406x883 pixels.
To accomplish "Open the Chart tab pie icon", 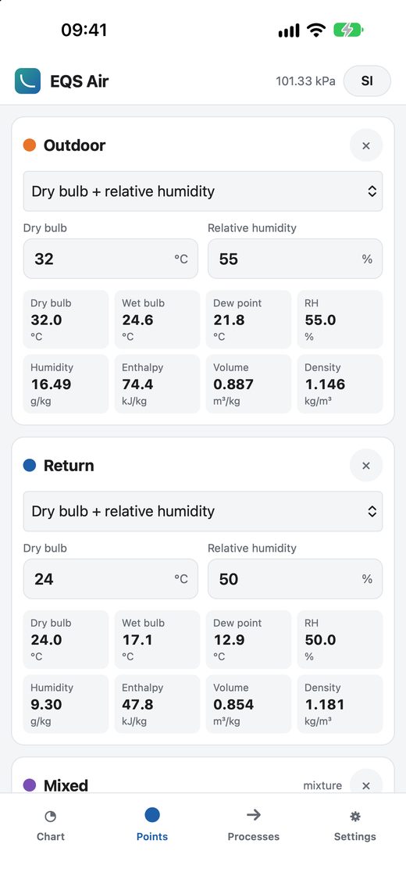I will pyautogui.click(x=51, y=816).
